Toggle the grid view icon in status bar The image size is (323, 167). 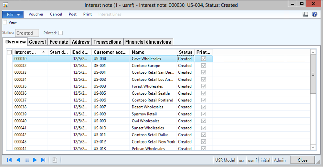click(27, 160)
